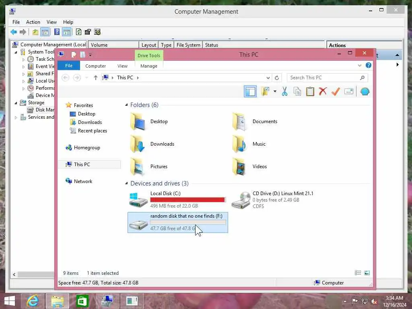Image resolution: width=412 pixels, height=309 pixels.
Task: Expand Local Users tree node
Action: [x=23, y=81]
